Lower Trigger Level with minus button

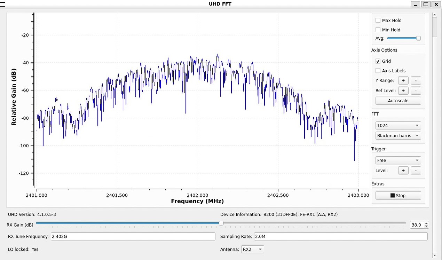pyautogui.click(x=416, y=171)
